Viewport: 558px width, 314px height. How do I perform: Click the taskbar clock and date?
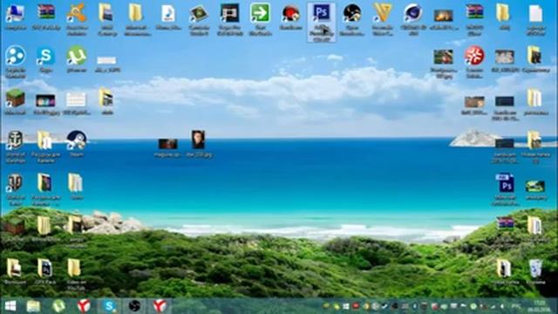point(539,306)
